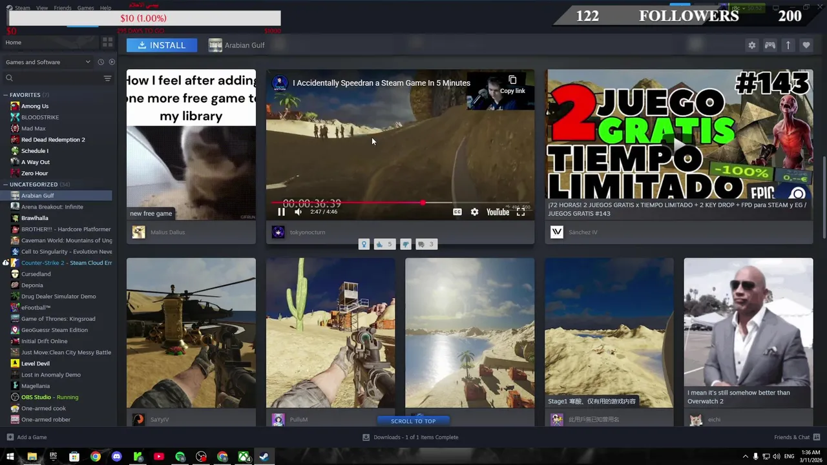Sort library by recent activity clock icon
827x465 pixels.
point(101,62)
